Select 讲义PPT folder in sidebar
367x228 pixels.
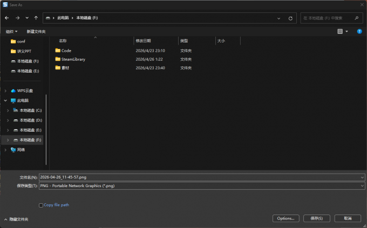click(x=21, y=51)
